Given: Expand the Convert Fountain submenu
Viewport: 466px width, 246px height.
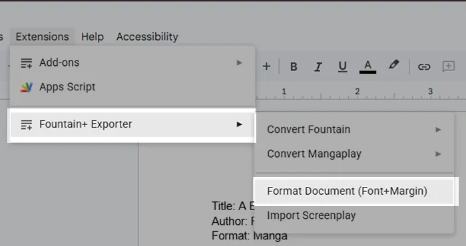Looking at the screenshot, I should click(x=354, y=130).
